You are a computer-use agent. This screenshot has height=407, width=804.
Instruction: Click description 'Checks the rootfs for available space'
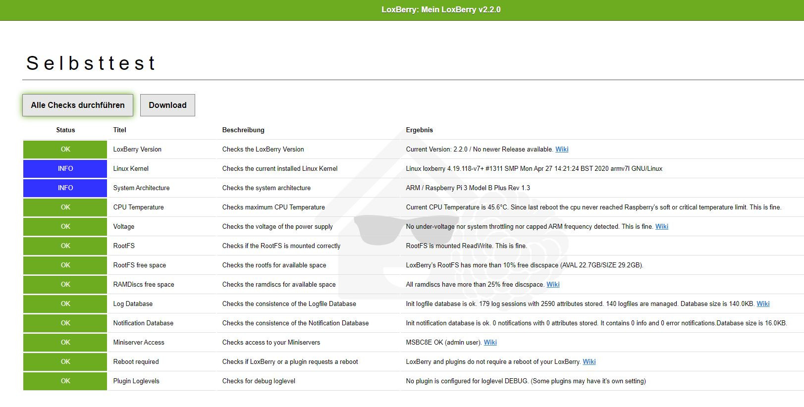274,265
